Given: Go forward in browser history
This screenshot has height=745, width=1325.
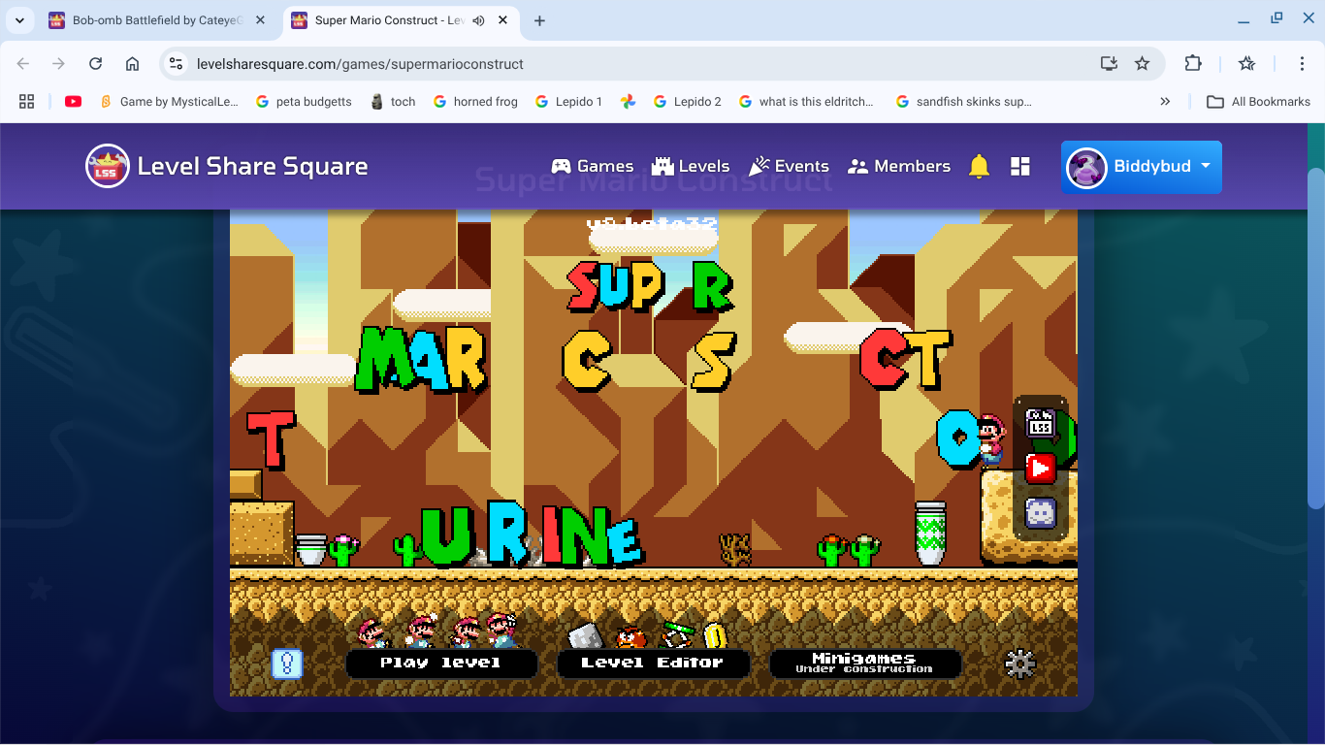Looking at the screenshot, I should [59, 63].
